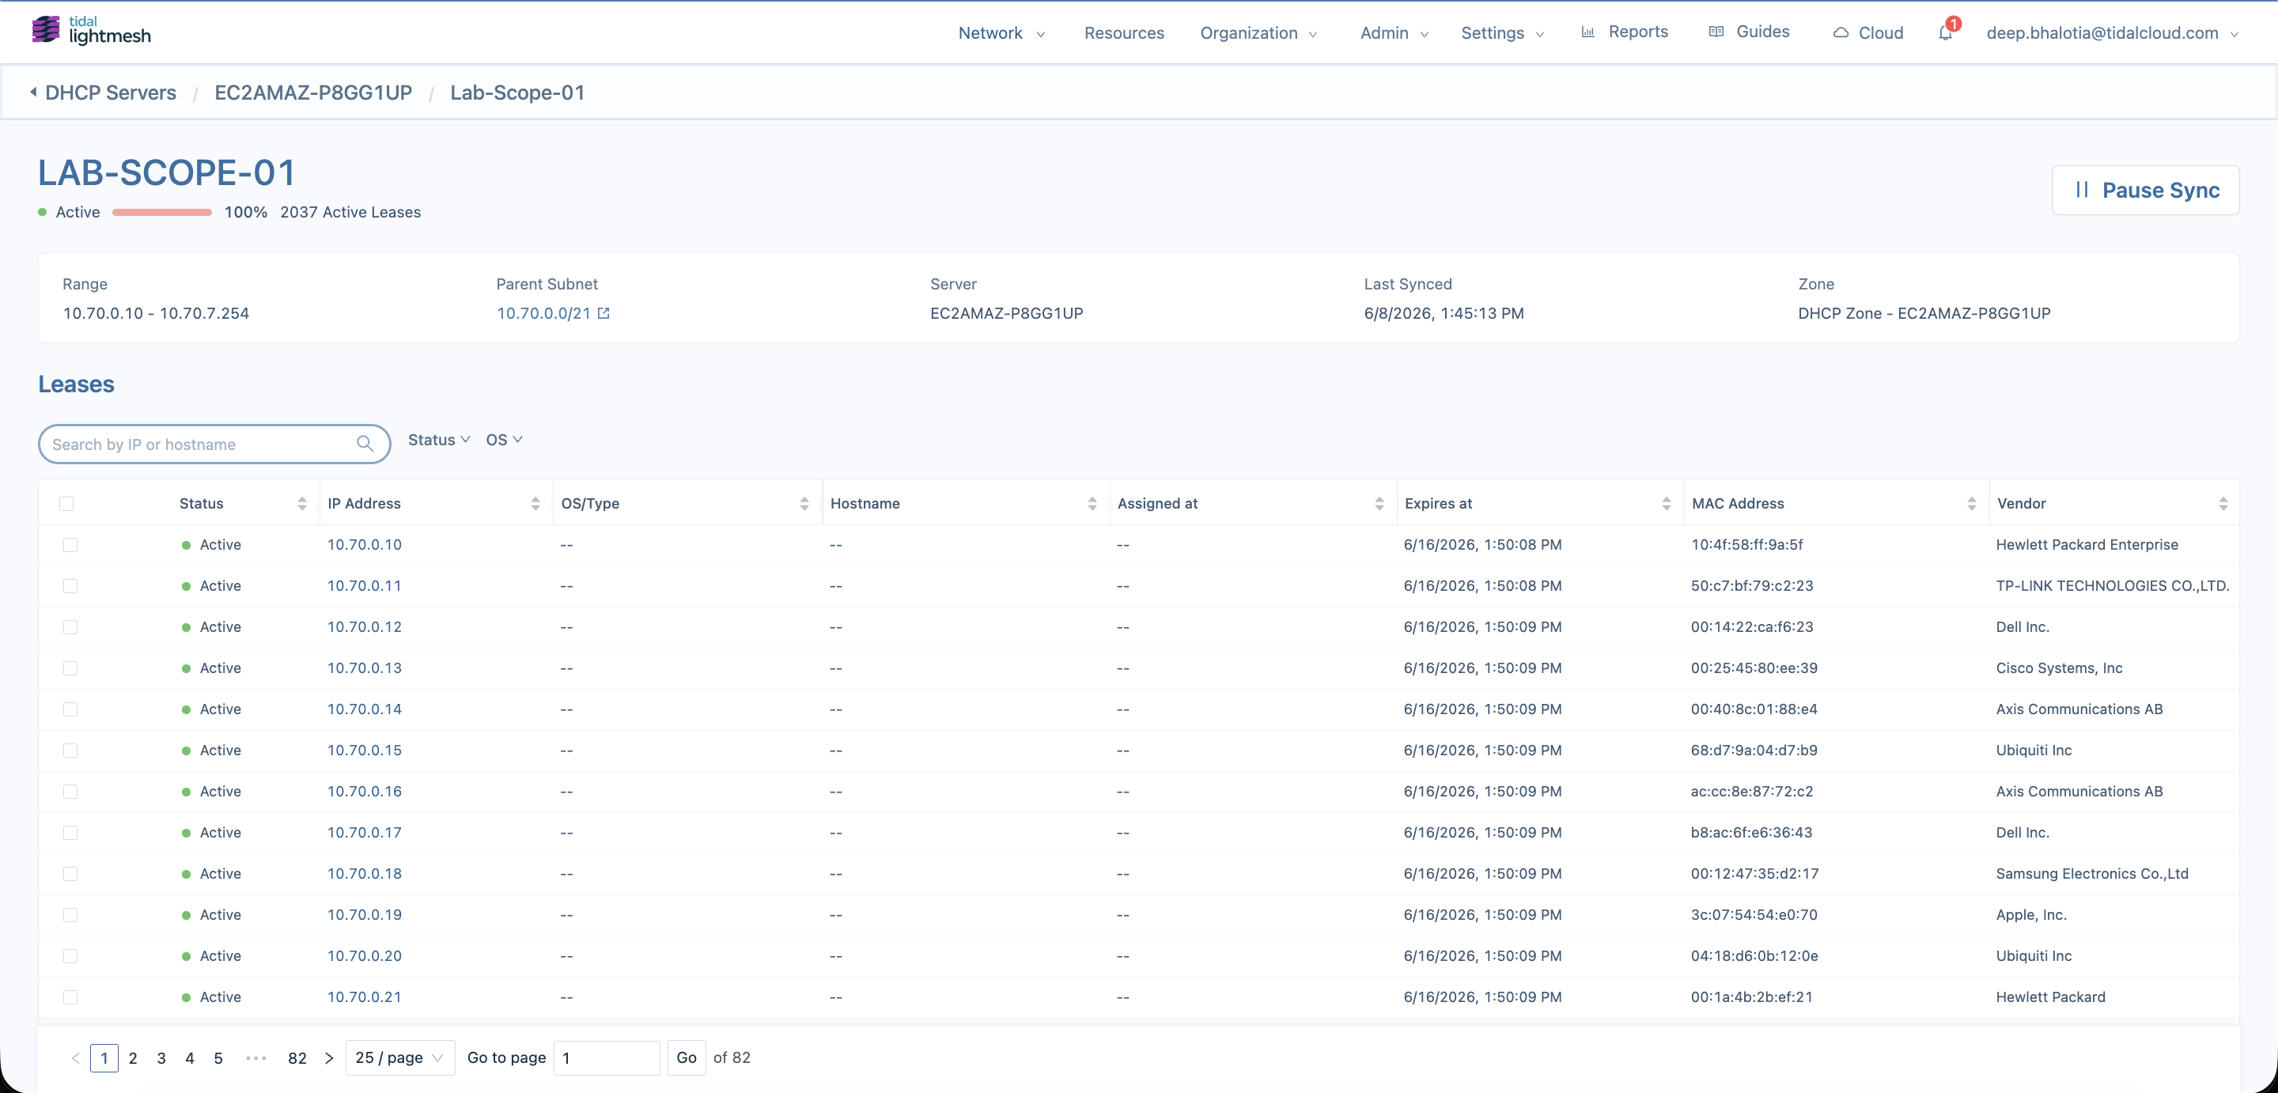Viewport: 2278px width, 1093px height.
Task: Select checkbox for lease 10.70.0.11
Action: tap(70, 585)
